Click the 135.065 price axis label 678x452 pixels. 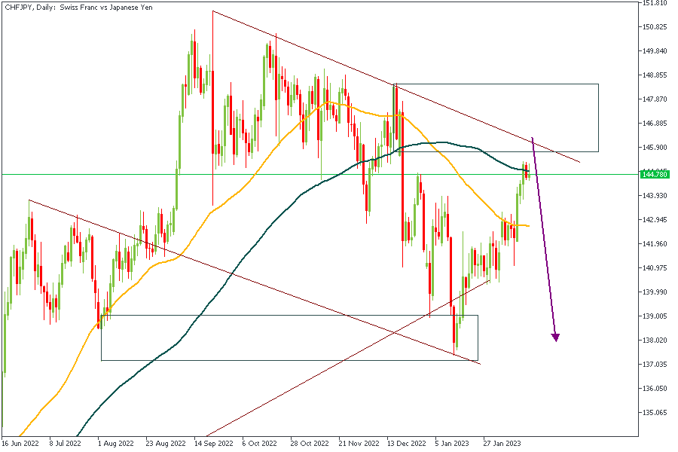pos(655,413)
